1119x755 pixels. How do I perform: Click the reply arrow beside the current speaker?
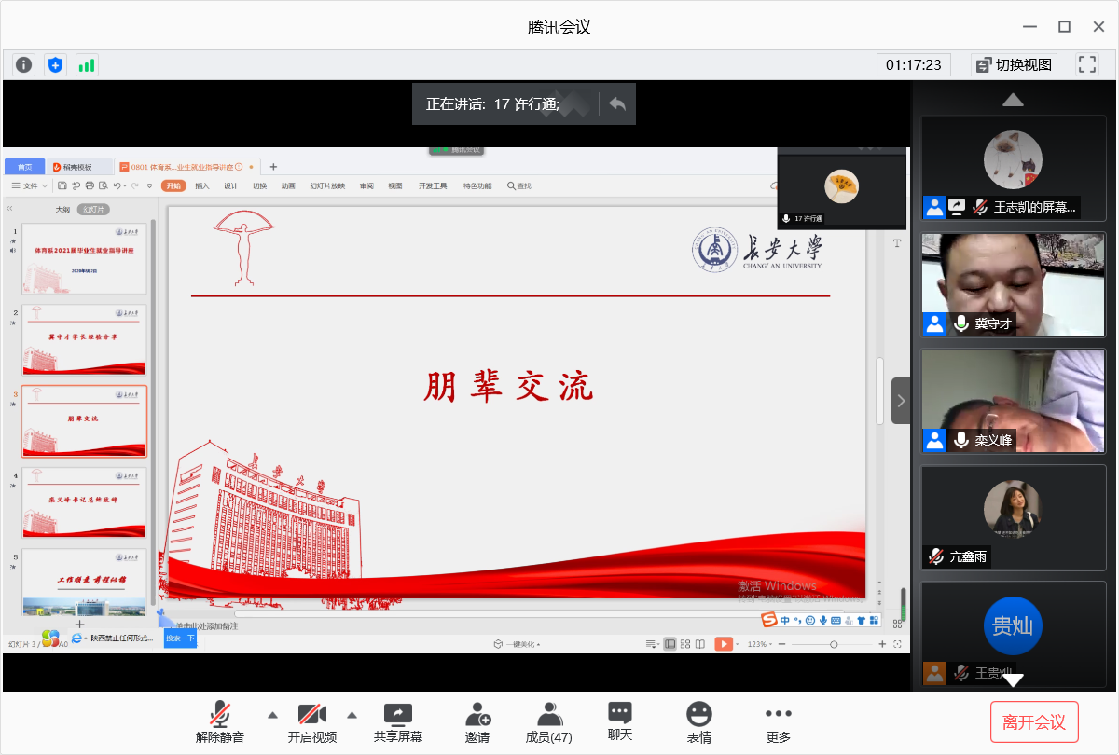tap(616, 103)
